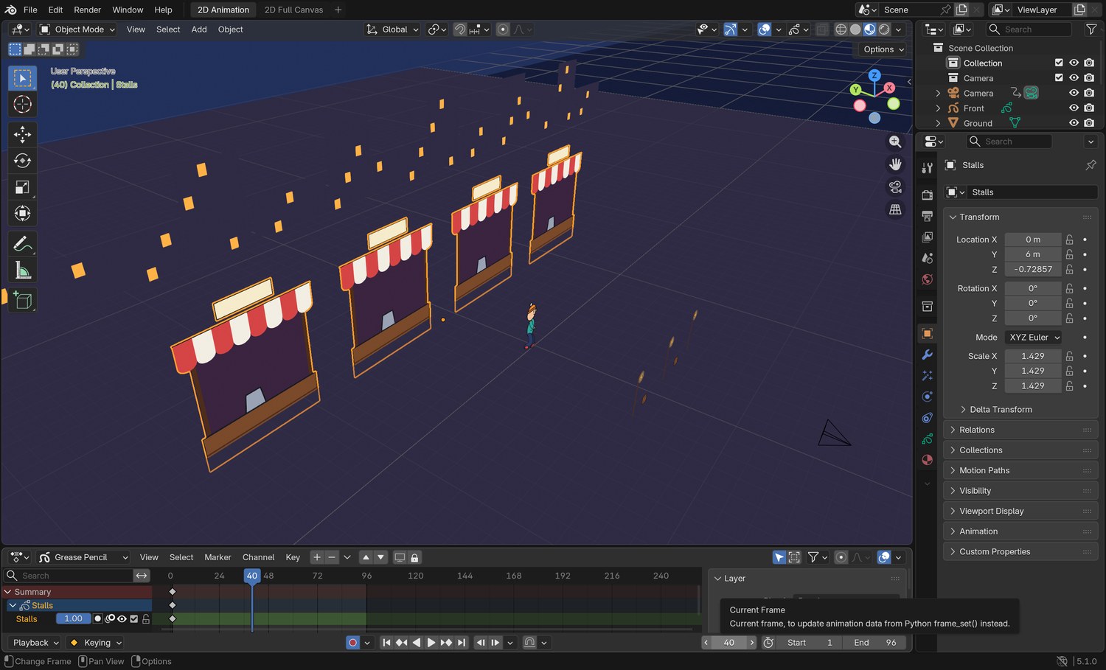Screen dimensions: 1106x670
Task: Click the zoom magnifier in viewport
Action: click(x=895, y=142)
